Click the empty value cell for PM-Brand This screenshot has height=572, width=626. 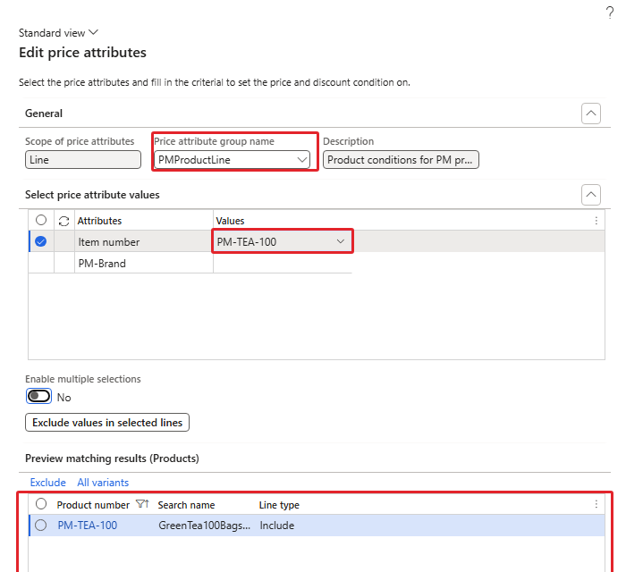[x=283, y=264]
